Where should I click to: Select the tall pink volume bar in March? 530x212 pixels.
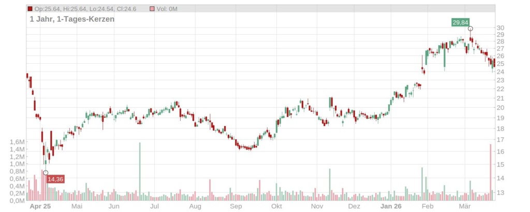point(490,172)
